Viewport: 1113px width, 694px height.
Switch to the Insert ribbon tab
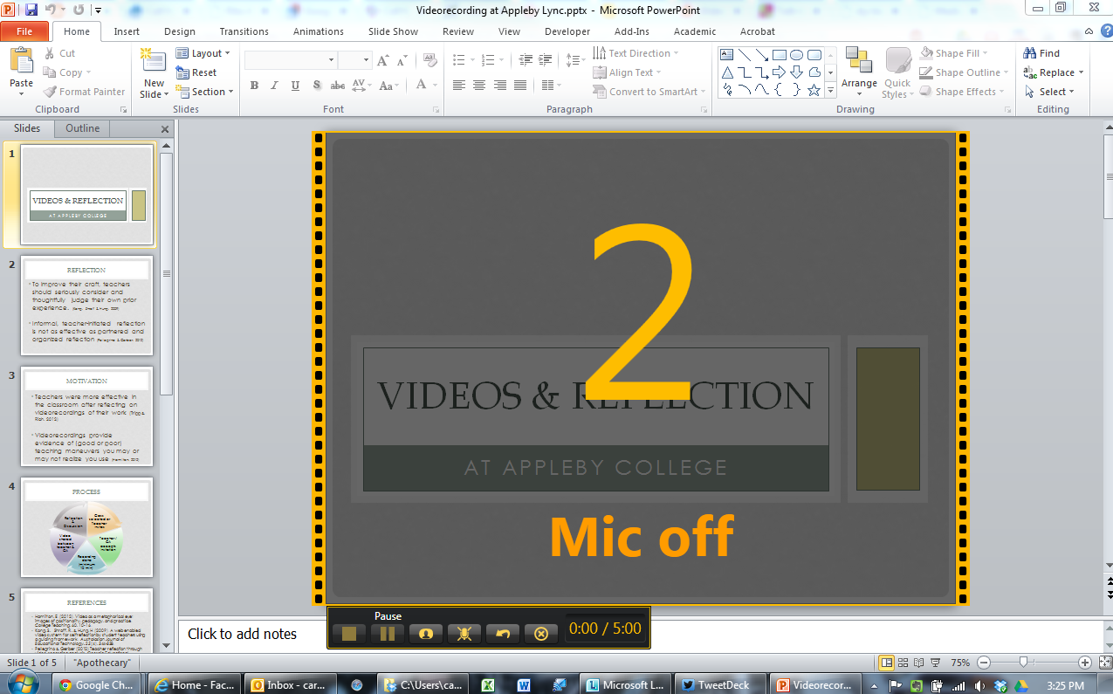(127, 31)
